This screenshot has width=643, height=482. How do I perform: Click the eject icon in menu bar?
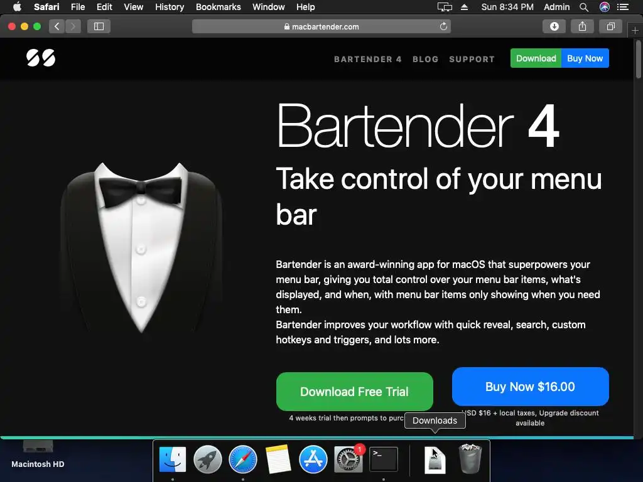(464, 7)
